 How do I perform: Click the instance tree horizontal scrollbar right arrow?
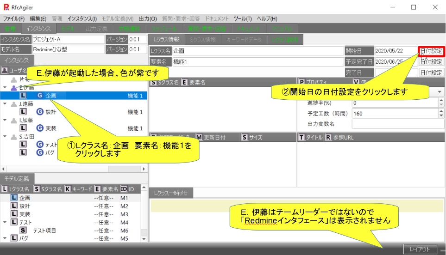click(x=144, y=169)
